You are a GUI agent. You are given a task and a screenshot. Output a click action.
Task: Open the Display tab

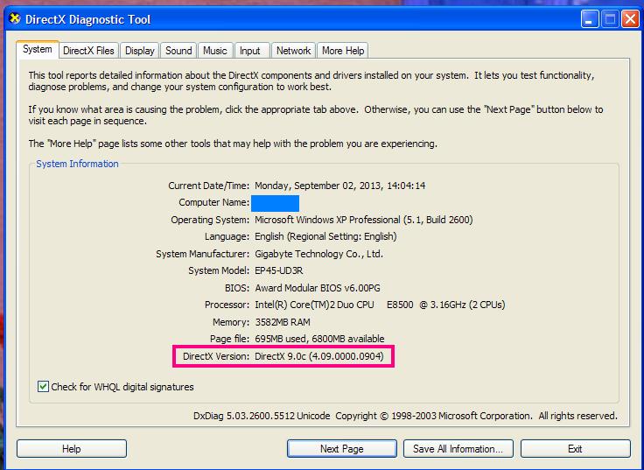pyautogui.click(x=140, y=51)
